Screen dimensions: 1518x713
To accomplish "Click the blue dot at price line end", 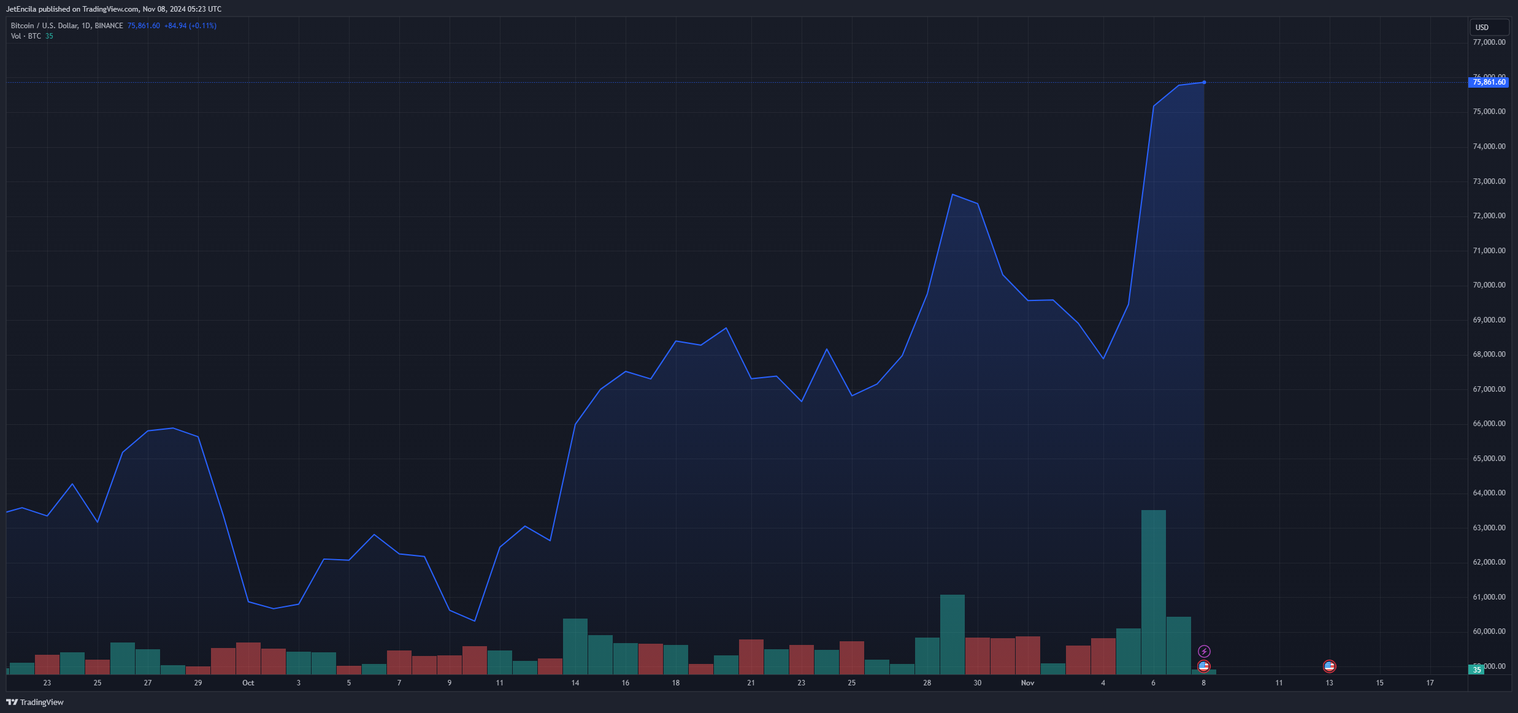I will click(x=1204, y=82).
